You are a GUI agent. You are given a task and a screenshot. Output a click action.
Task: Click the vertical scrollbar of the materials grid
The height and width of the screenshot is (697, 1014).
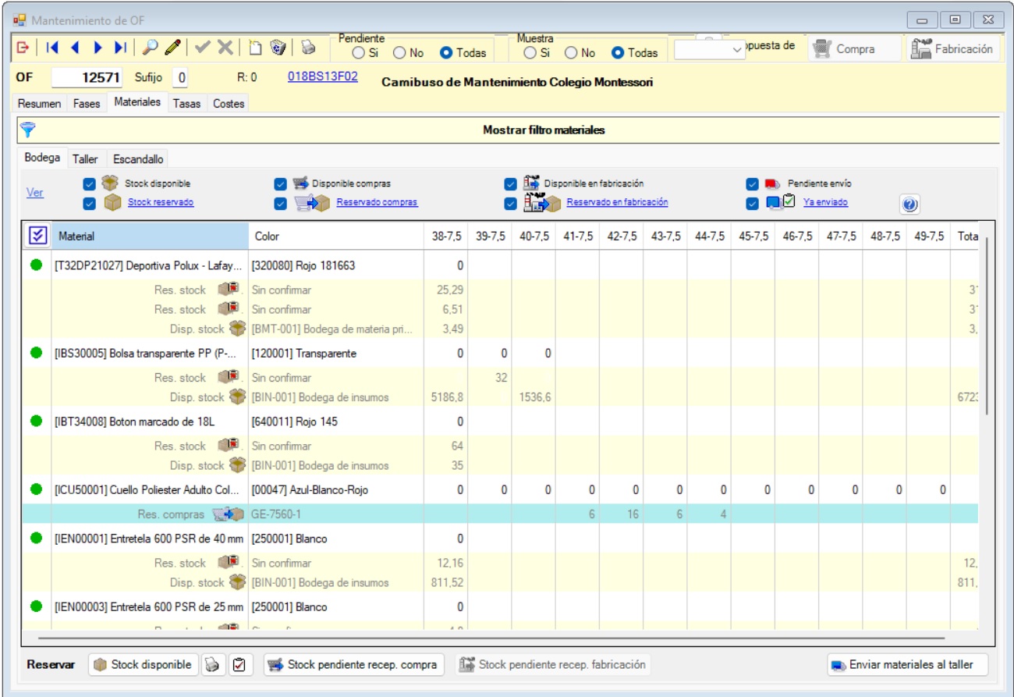click(987, 328)
